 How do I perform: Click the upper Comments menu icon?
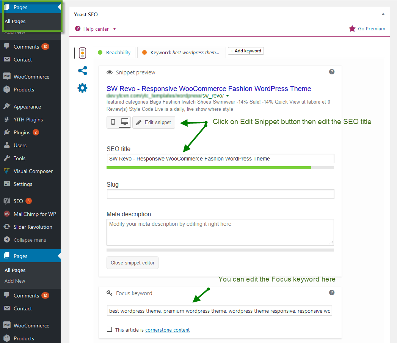point(7,46)
